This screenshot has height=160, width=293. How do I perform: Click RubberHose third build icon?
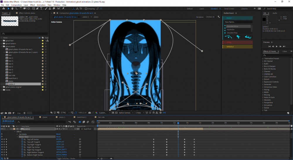[248, 37]
